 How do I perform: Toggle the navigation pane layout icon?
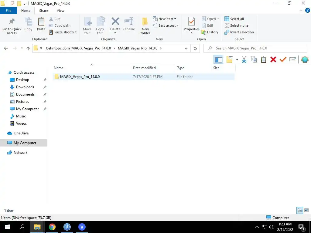218,59
